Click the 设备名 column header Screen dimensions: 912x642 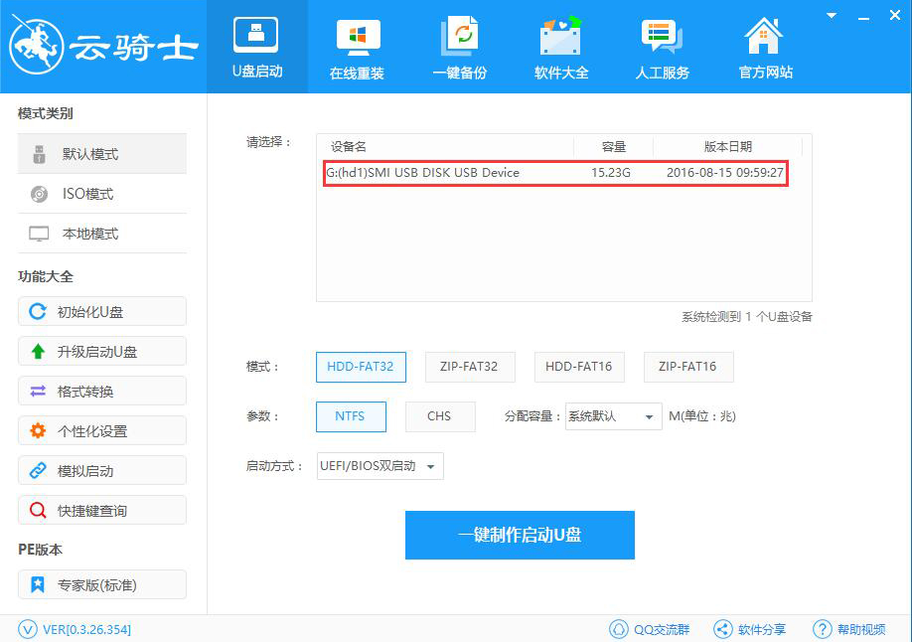pyautogui.click(x=349, y=147)
